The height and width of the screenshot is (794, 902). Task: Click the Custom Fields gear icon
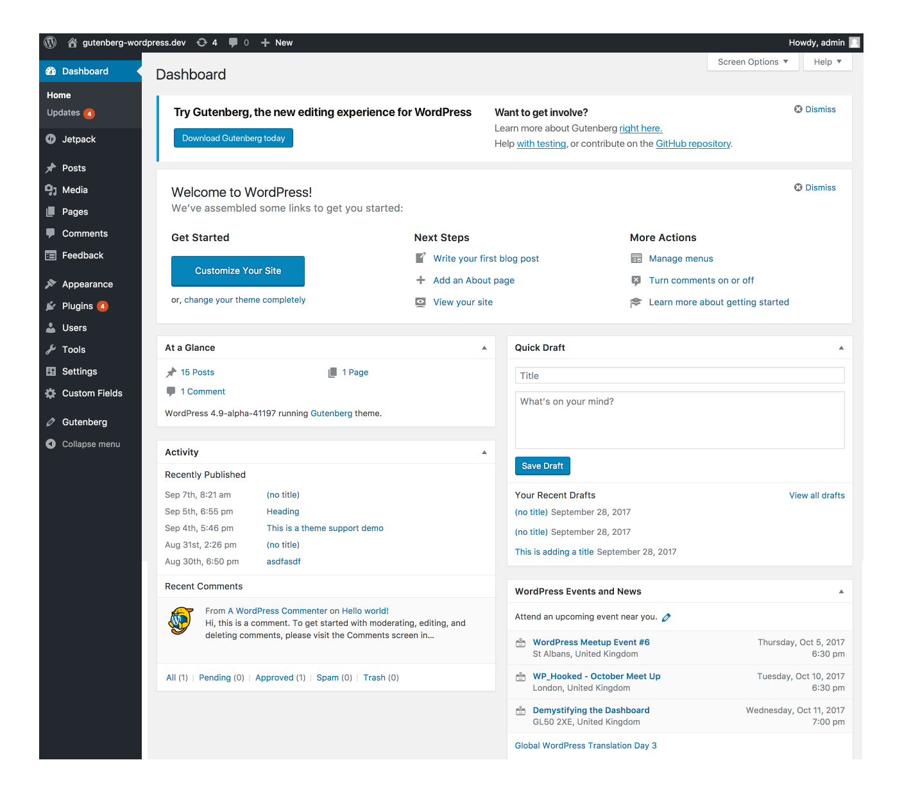point(51,393)
